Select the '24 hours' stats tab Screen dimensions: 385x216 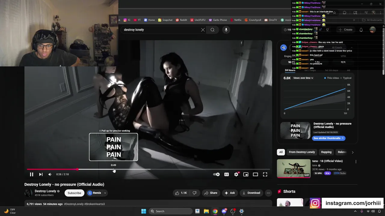[290, 70]
